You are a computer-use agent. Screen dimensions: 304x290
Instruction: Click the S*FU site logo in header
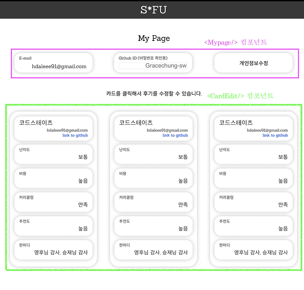tap(153, 10)
